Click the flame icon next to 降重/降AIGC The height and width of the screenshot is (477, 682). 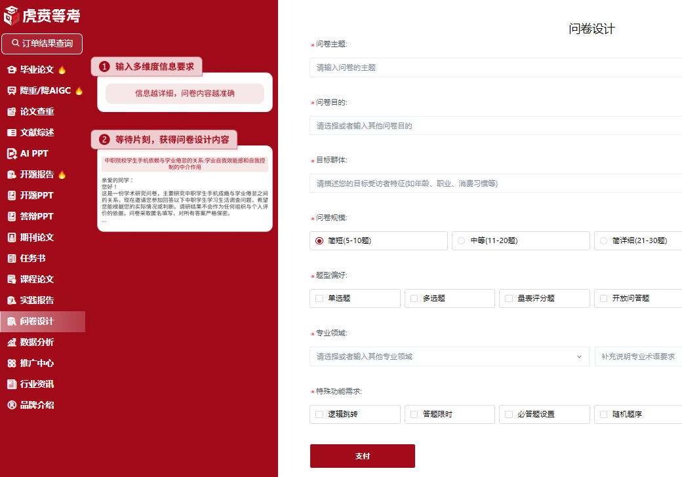point(79,91)
